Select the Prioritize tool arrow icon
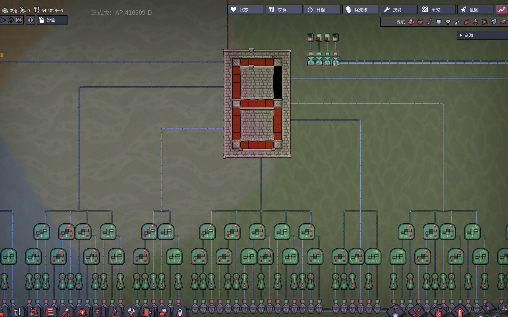 click(x=460, y=312)
